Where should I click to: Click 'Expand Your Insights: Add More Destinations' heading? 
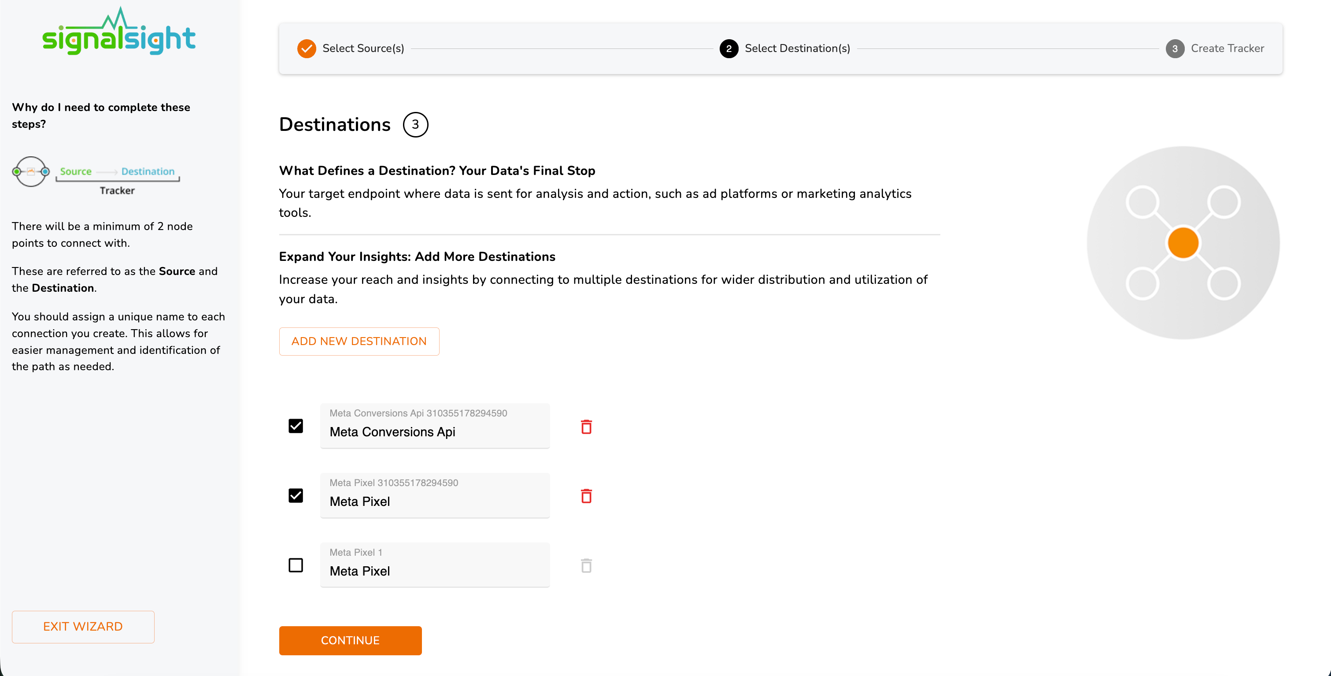click(x=417, y=256)
